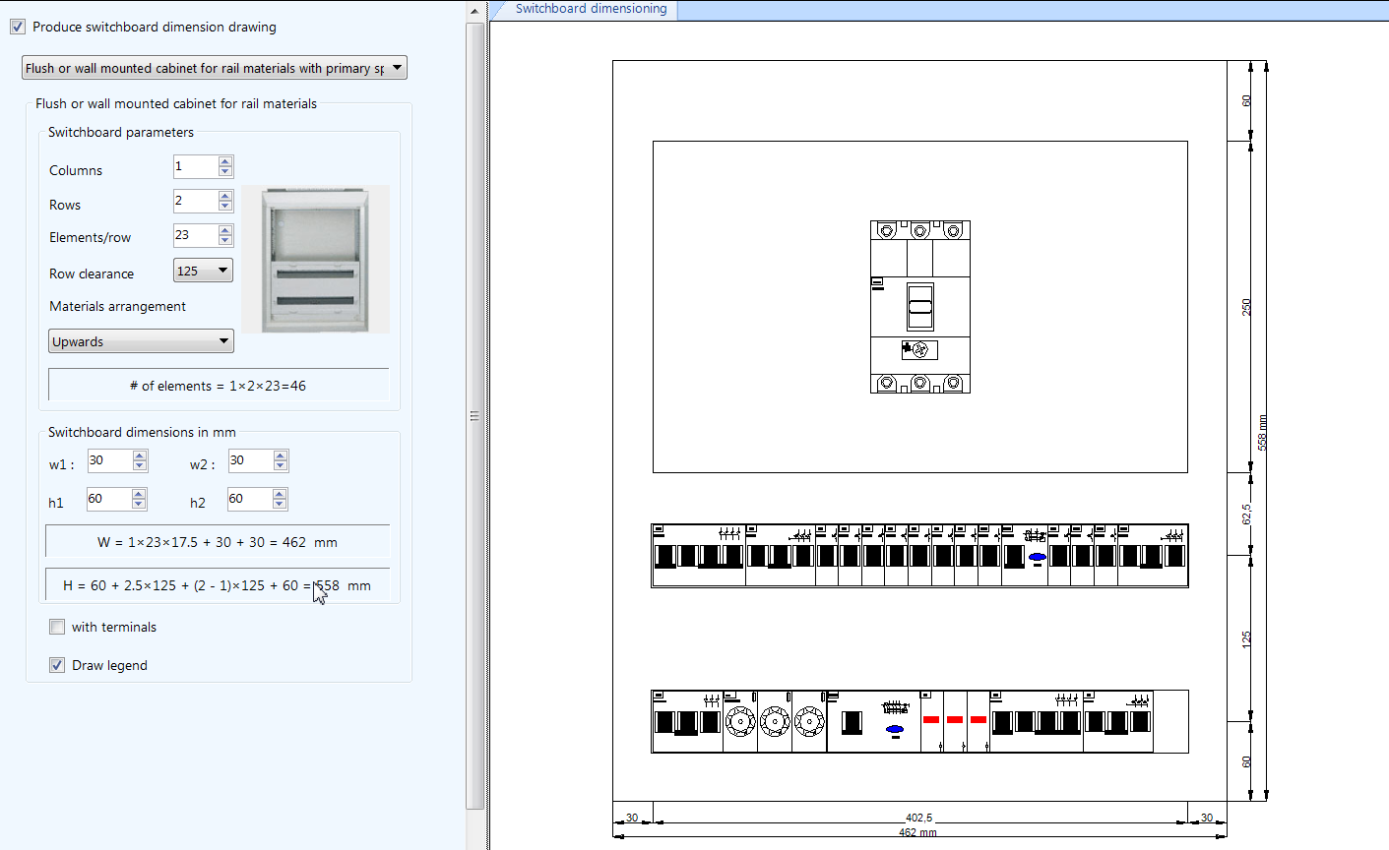The image size is (1389, 850).
Task: Increase Rows using its up arrow
Action: [226, 197]
